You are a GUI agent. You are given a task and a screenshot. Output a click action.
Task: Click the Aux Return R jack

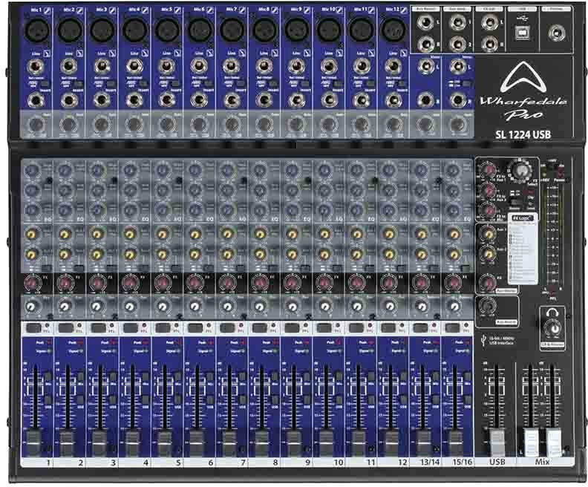tap(426, 44)
